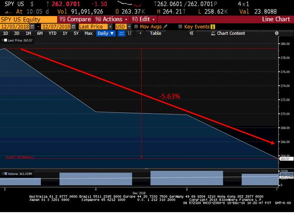The image size is (294, 213).
Task: Click the Line Chart title label
Action: 276,19
